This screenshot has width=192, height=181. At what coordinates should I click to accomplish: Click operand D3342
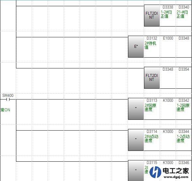click(184, 100)
